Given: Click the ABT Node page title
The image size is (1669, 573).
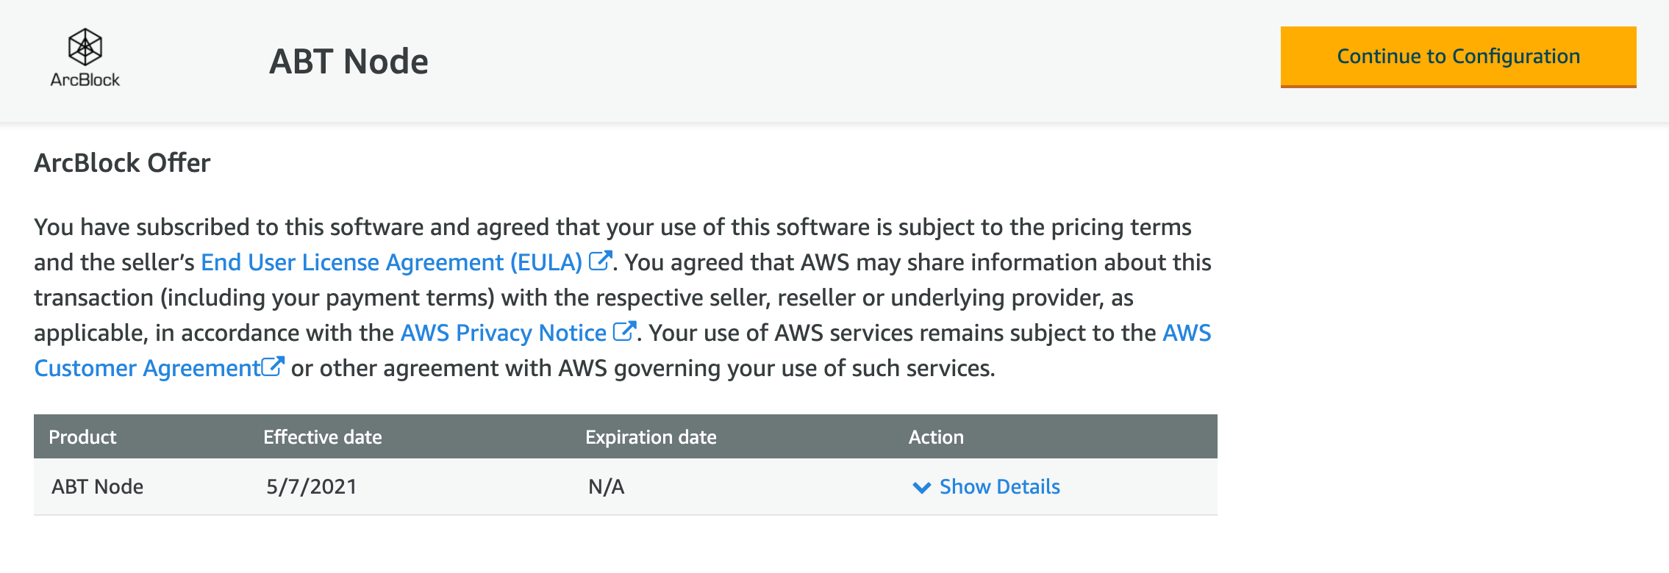Looking at the screenshot, I should [x=349, y=62].
